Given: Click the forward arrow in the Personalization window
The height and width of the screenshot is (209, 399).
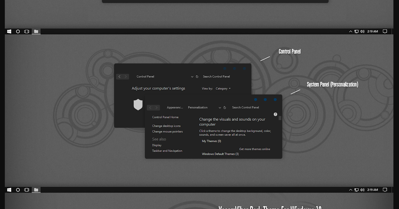Looking at the screenshot, I should point(157,107).
